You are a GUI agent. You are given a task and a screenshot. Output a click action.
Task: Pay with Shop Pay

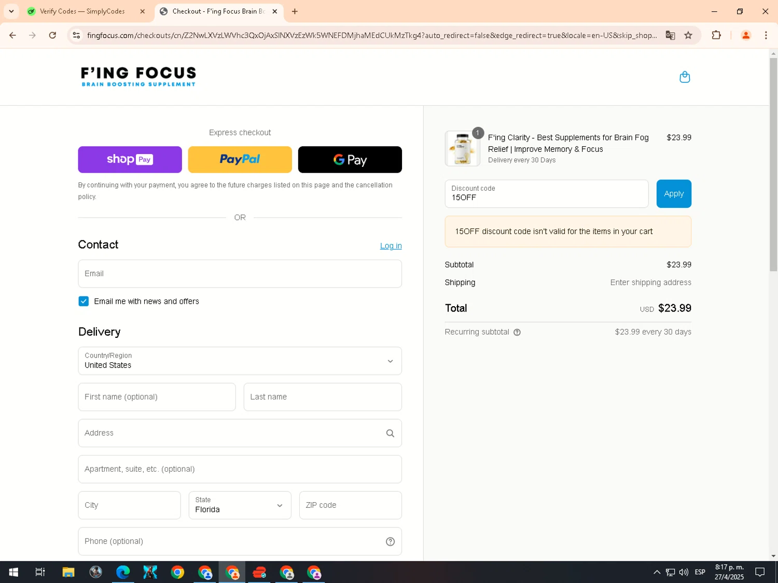point(130,160)
